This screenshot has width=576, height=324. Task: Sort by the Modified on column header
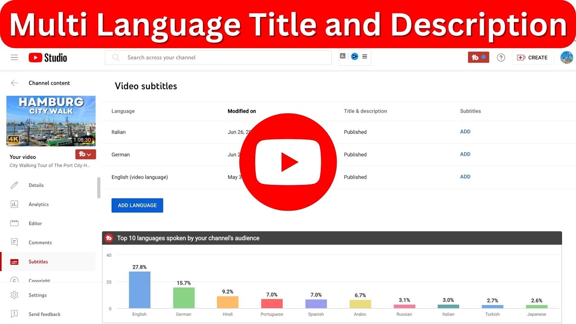(242, 111)
